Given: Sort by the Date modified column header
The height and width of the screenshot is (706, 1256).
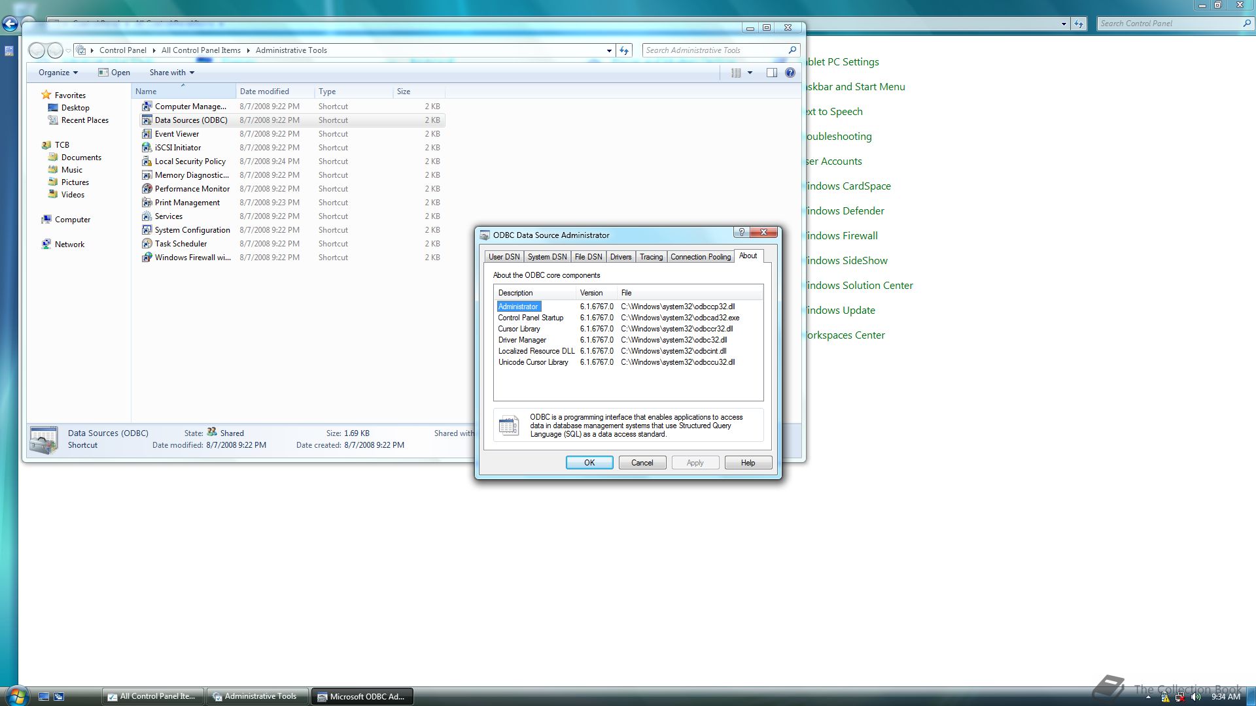Looking at the screenshot, I should [275, 92].
